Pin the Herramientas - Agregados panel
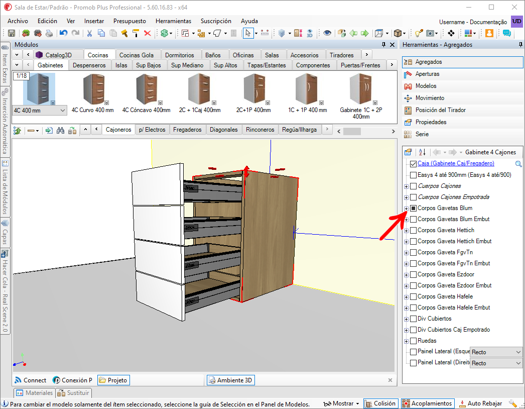Viewport: 525px width, 409px height. pos(520,45)
